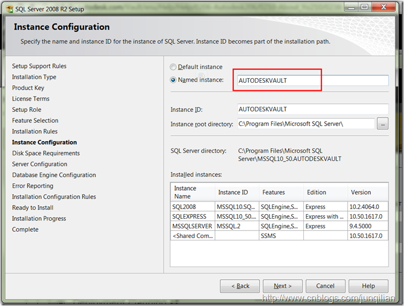Click the version 9.4.5000 cell

coord(368,226)
